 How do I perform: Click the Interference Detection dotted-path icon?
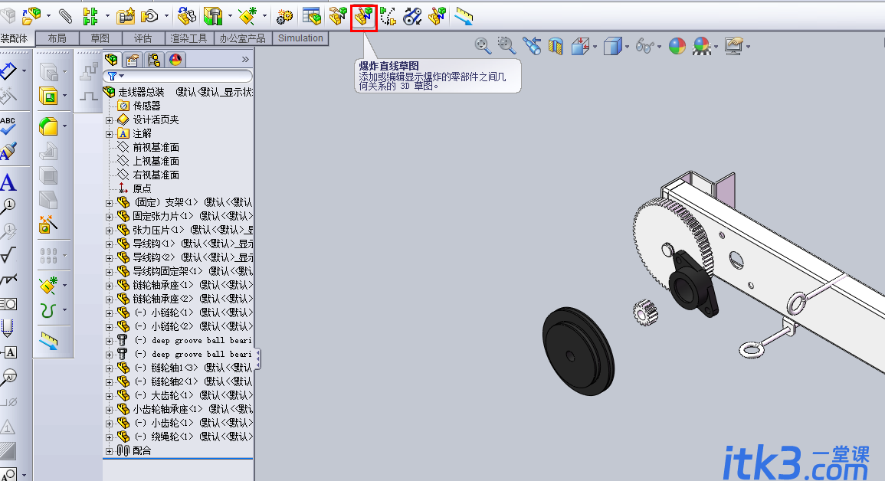388,16
